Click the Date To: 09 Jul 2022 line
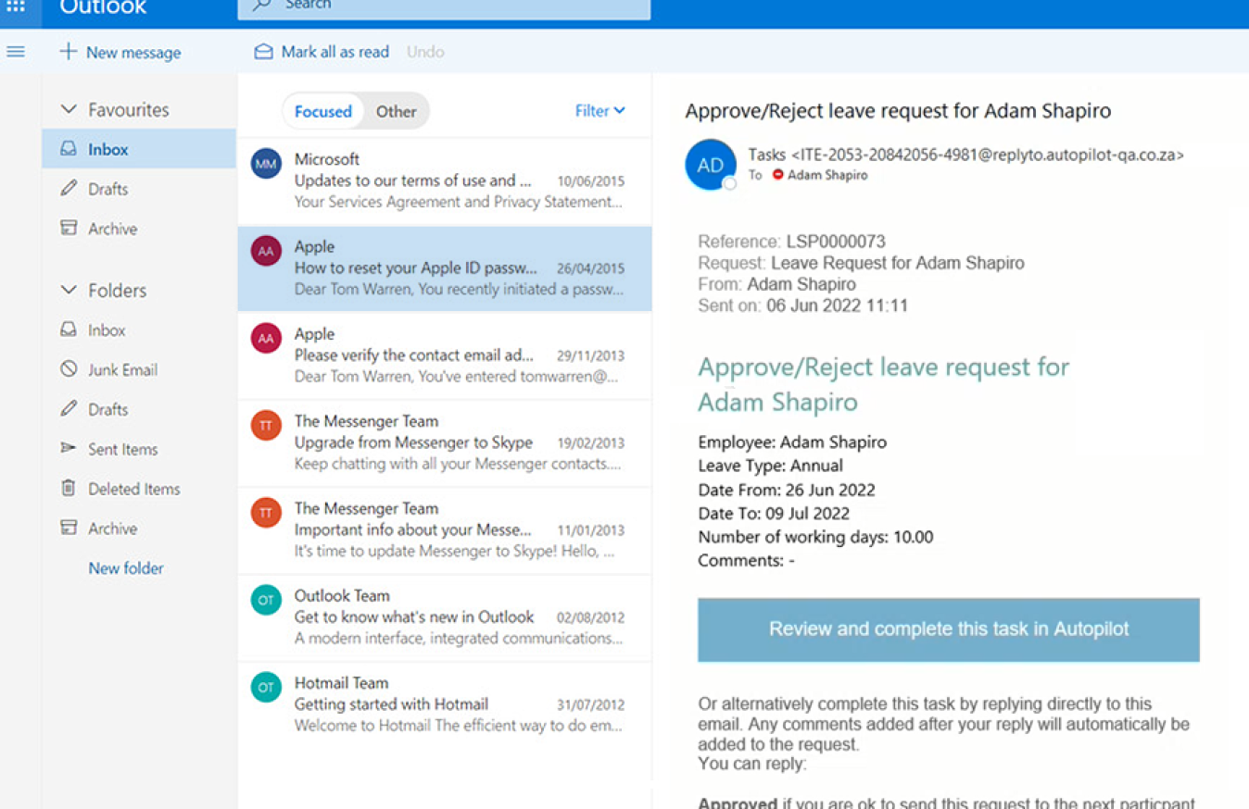 774,513
